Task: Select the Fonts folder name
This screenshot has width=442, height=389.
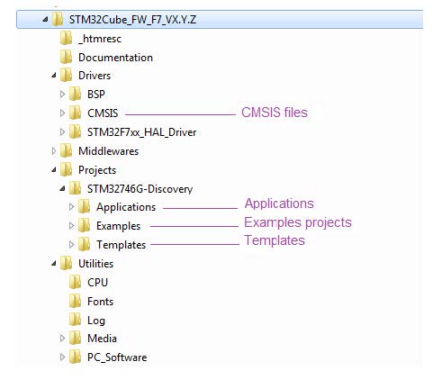Action: point(101,302)
